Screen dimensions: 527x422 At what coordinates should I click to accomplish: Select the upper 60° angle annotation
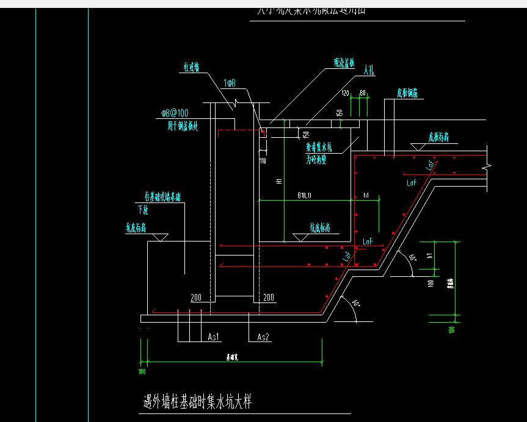(x=413, y=258)
